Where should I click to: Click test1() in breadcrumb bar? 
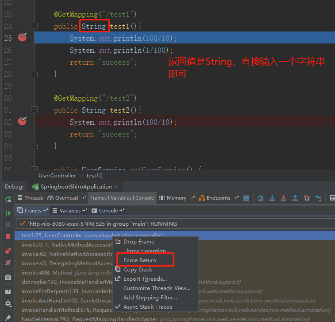[x=94, y=176]
